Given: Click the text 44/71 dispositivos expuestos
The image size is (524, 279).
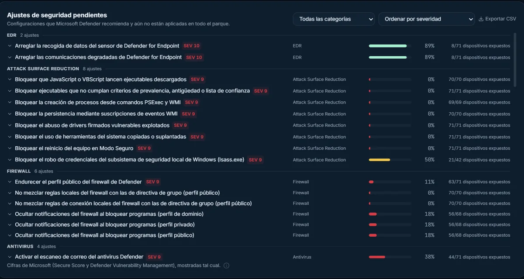Looking at the screenshot, I should pos(479,257).
